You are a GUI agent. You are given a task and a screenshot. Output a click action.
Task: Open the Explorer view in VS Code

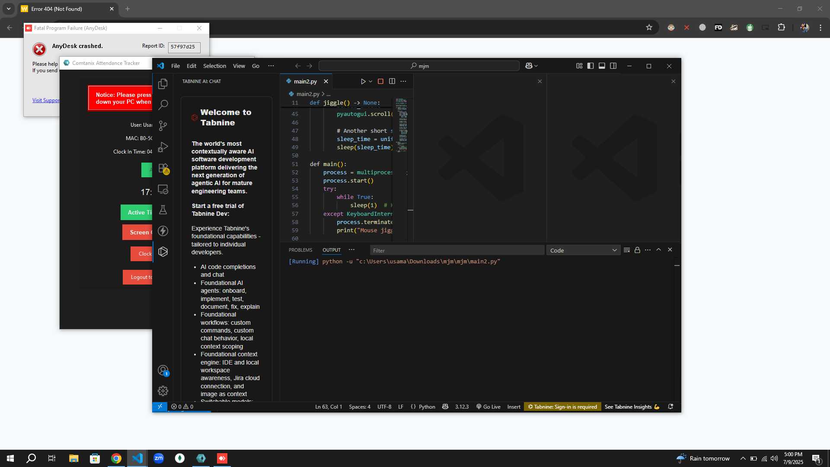[x=163, y=84]
